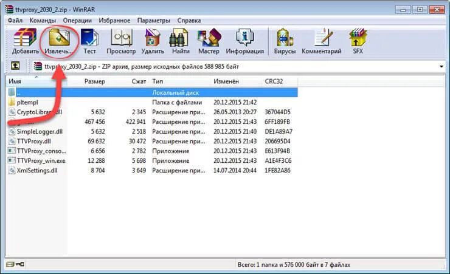This screenshot has width=450, height=274.
Task: Open the Избранное menu
Action: [114, 21]
